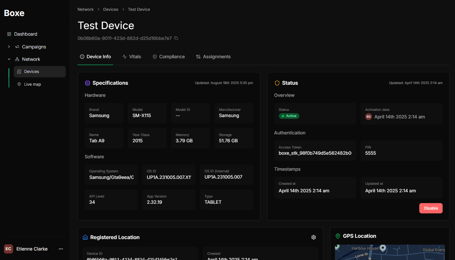Click the GPS Location pin icon

tap(338, 236)
